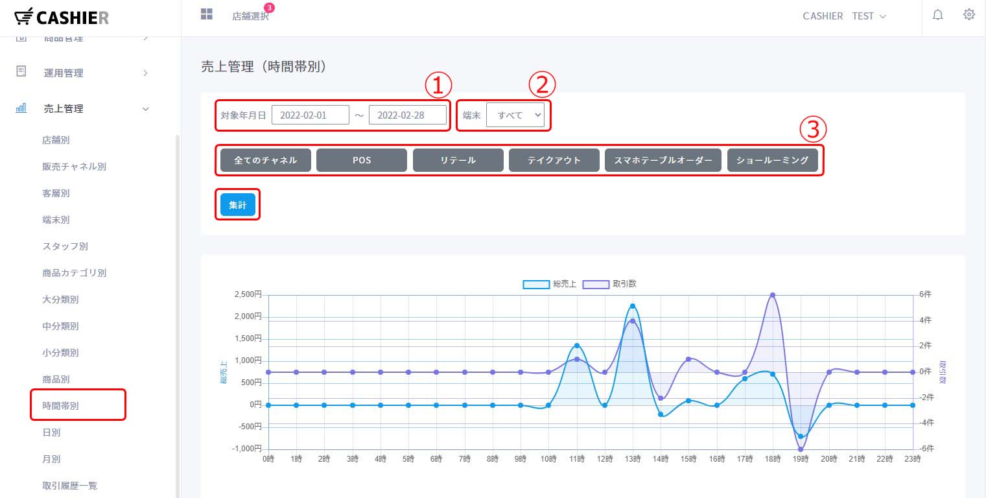Click the 総売上 data point at 11時
The image size is (986, 498).
[x=576, y=346]
